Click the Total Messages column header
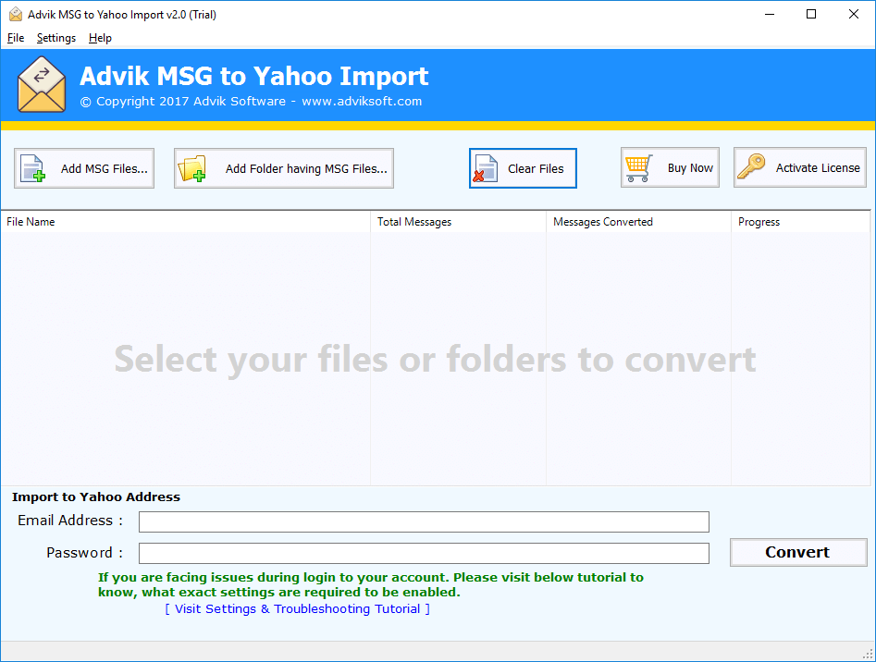Image resolution: width=876 pixels, height=662 pixels. [x=458, y=222]
